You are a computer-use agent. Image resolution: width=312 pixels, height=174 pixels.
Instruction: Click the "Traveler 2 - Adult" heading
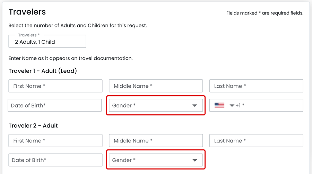(33, 125)
